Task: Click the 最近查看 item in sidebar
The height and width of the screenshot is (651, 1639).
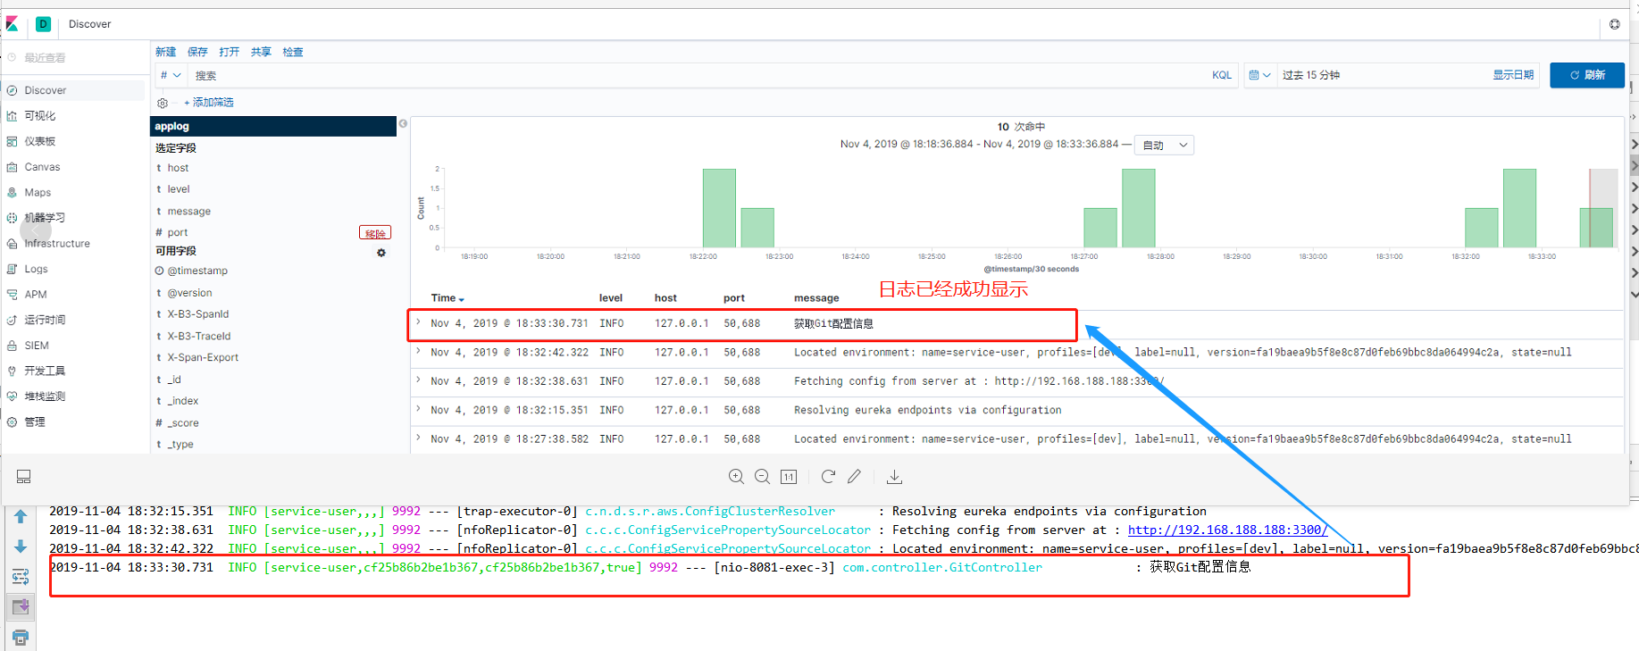Action: pos(45,58)
